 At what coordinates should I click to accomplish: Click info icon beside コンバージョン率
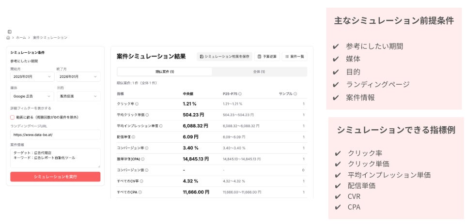(x=147, y=148)
